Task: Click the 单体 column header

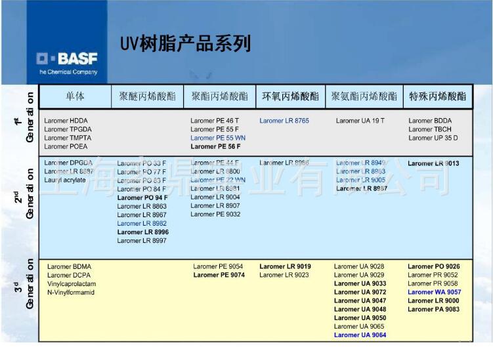Action: [75, 96]
